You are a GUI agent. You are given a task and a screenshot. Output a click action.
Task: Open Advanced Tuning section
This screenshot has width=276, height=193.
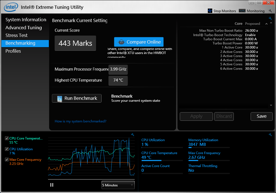(x=23, y=28)
